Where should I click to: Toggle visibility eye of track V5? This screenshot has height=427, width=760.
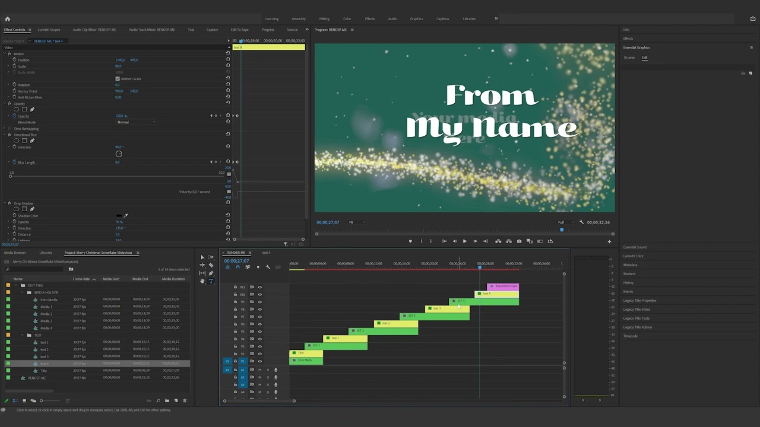point(259,332)
